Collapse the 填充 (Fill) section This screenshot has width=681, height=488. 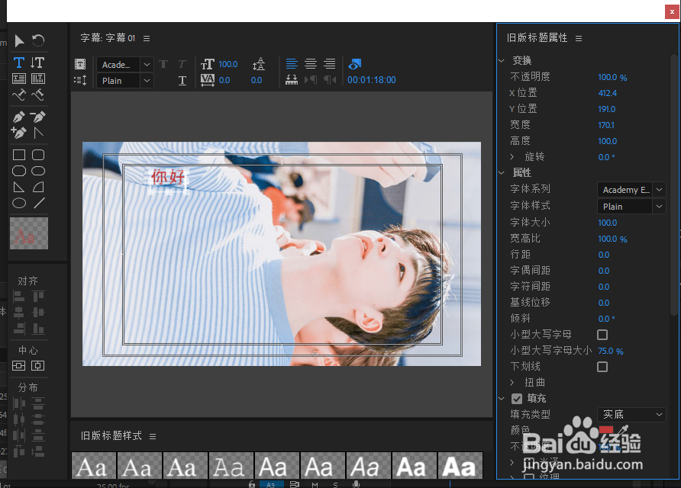(502, 398)
